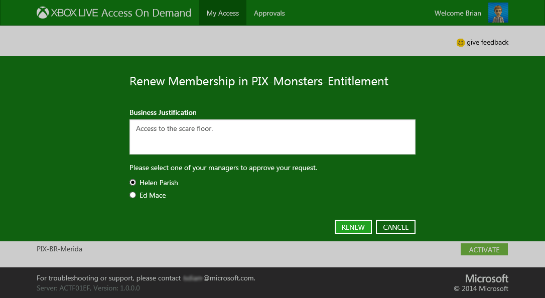545x298 pixels.
Task: Click the smiley feedback icon
Action: (x=461, y=42)
